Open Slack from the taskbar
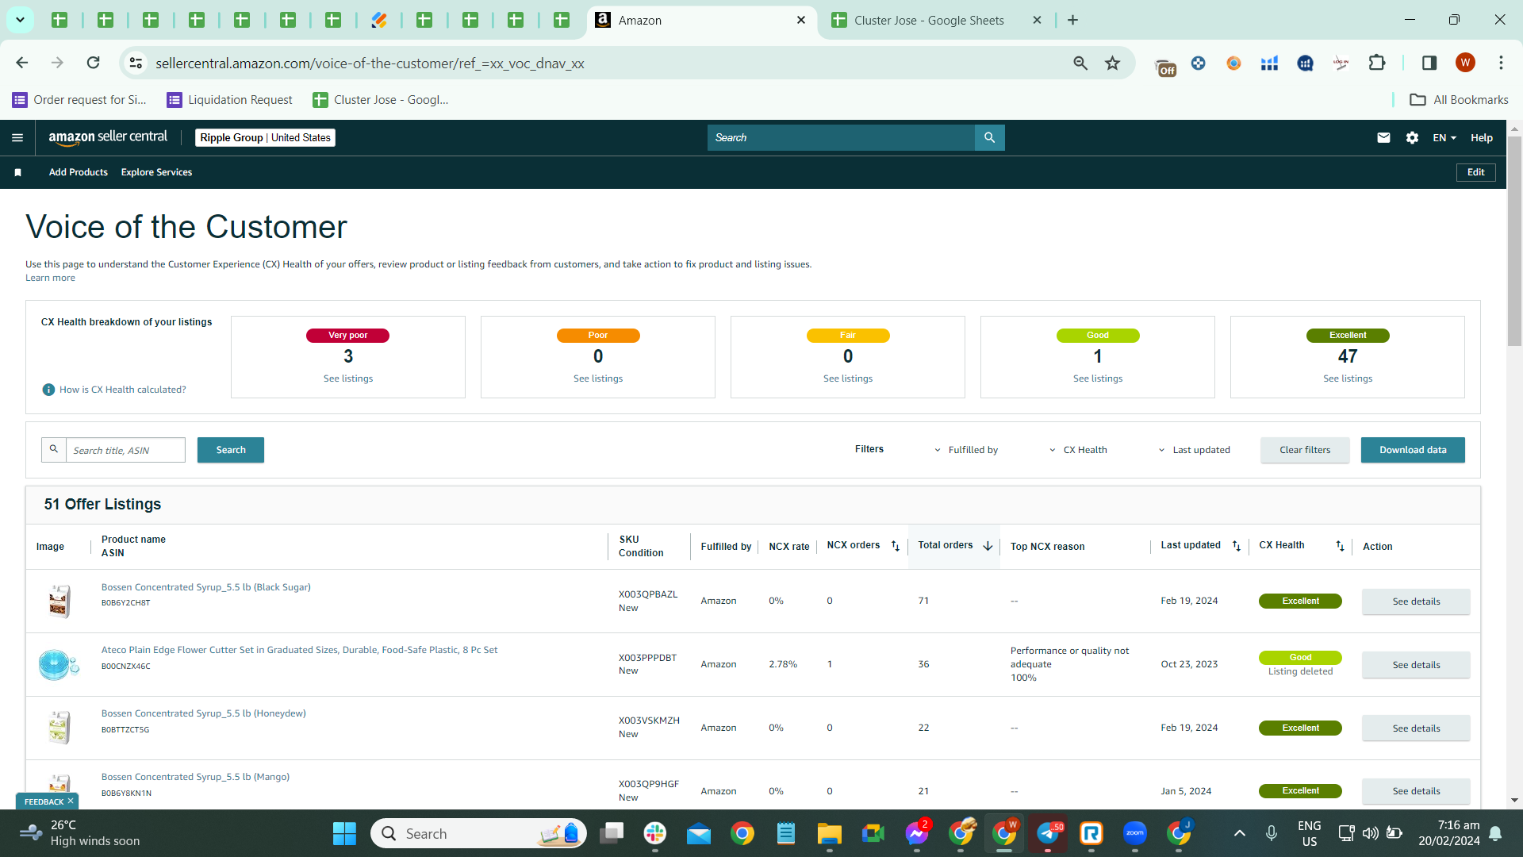 pyautogui.click(x=655, y=833)
